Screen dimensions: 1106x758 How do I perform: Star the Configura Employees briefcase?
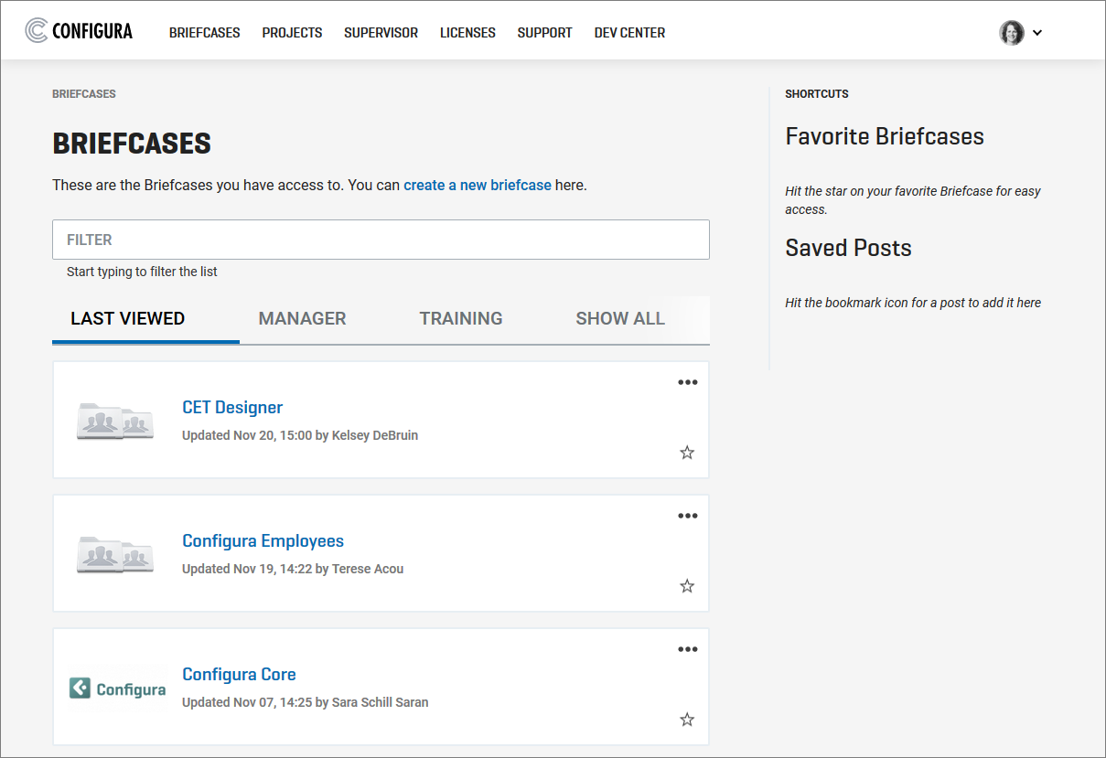[x=687, y=586]
